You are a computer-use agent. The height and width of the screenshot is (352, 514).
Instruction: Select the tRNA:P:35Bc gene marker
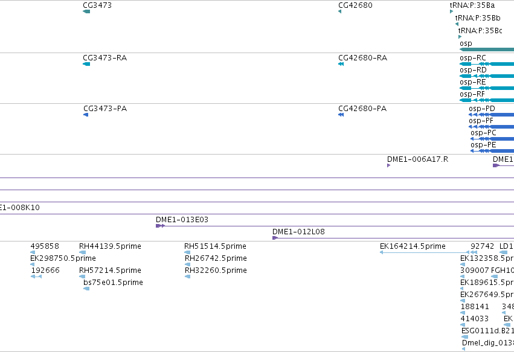(x=460, y=37)
